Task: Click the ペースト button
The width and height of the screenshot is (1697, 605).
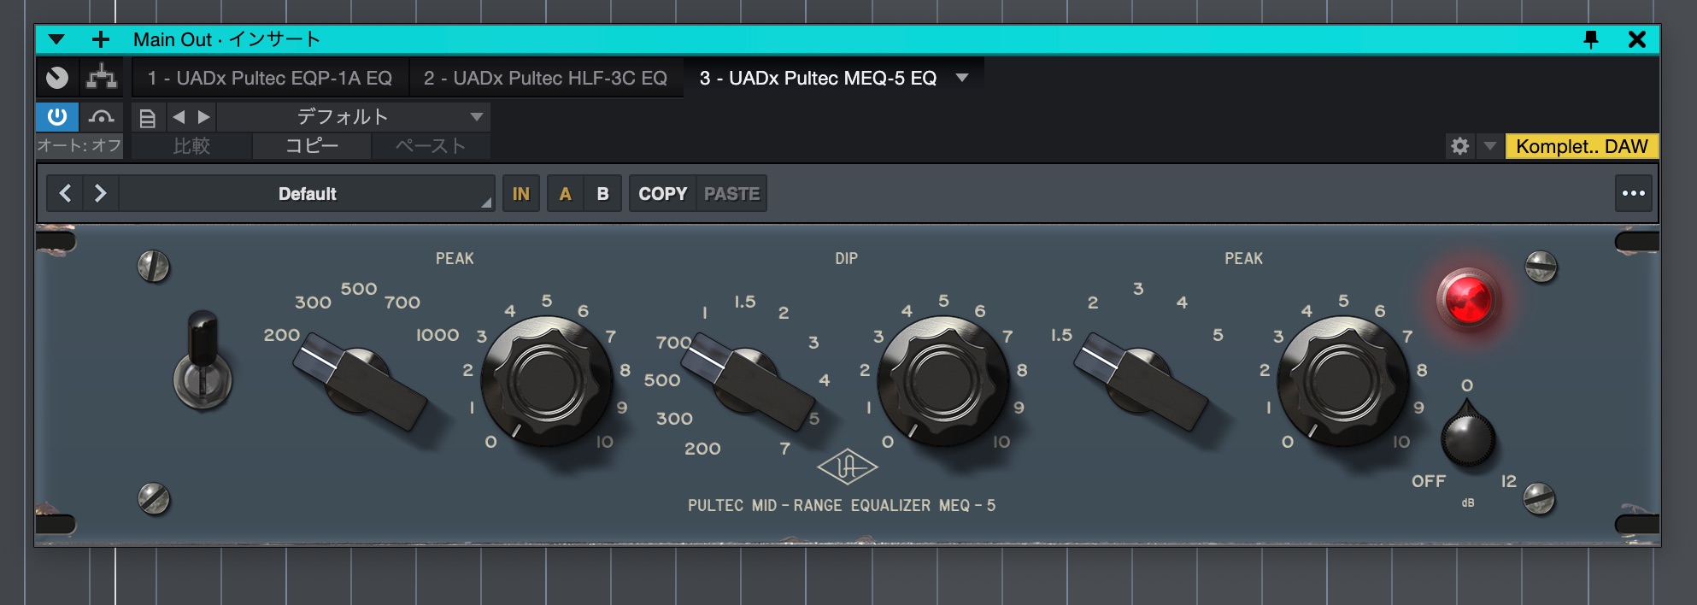Action: click(431, 146)
